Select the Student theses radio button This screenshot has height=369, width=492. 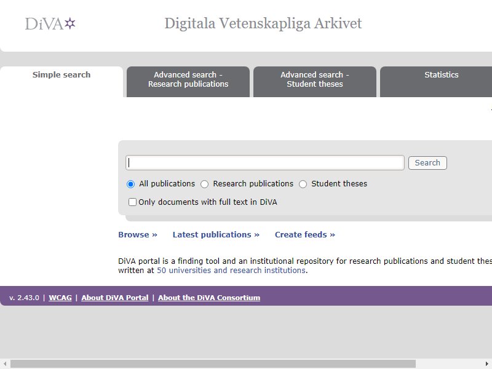[x=303, y=184]
